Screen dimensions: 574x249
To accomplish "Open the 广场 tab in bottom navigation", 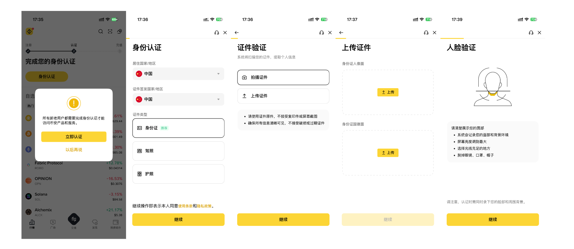I will coord(53,224).
